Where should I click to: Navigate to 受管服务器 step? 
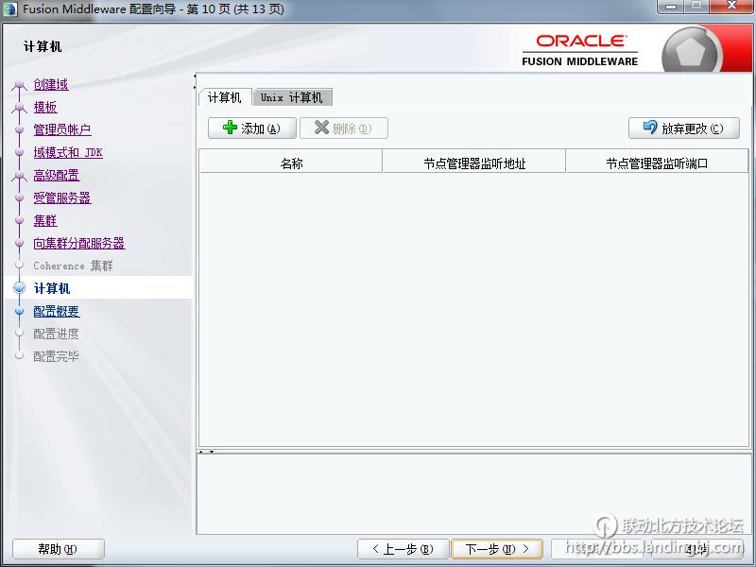tap(62, 198)
